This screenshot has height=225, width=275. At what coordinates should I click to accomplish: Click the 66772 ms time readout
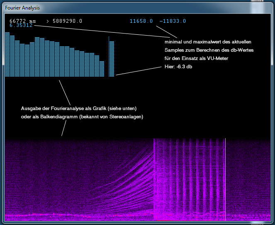coord(23,21)
